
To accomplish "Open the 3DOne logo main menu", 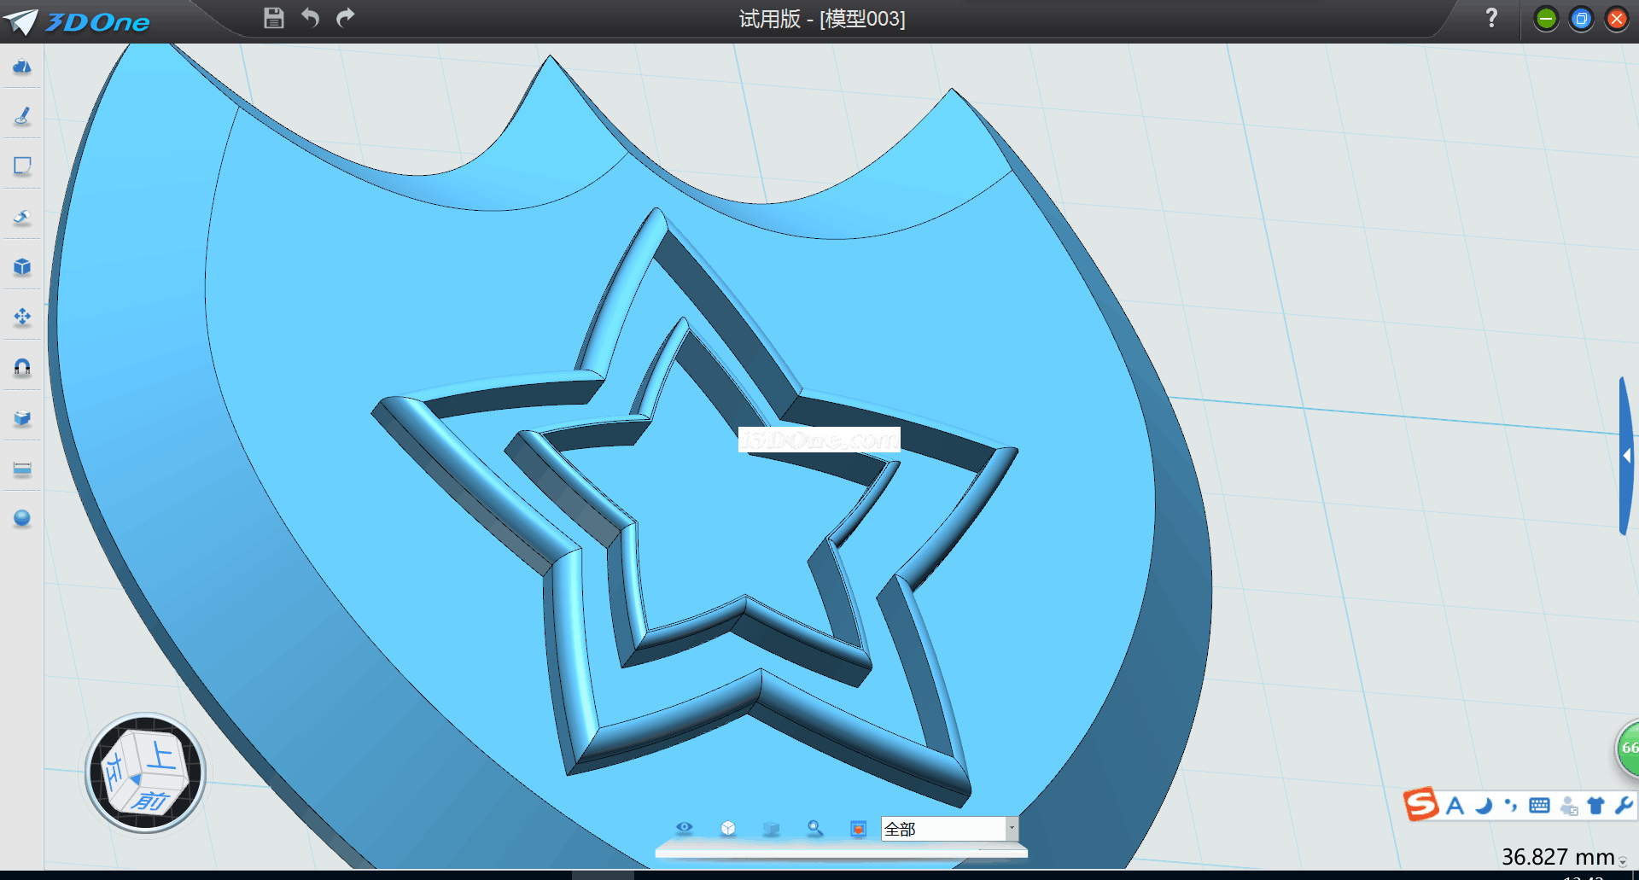I will (x=77, y=21).
